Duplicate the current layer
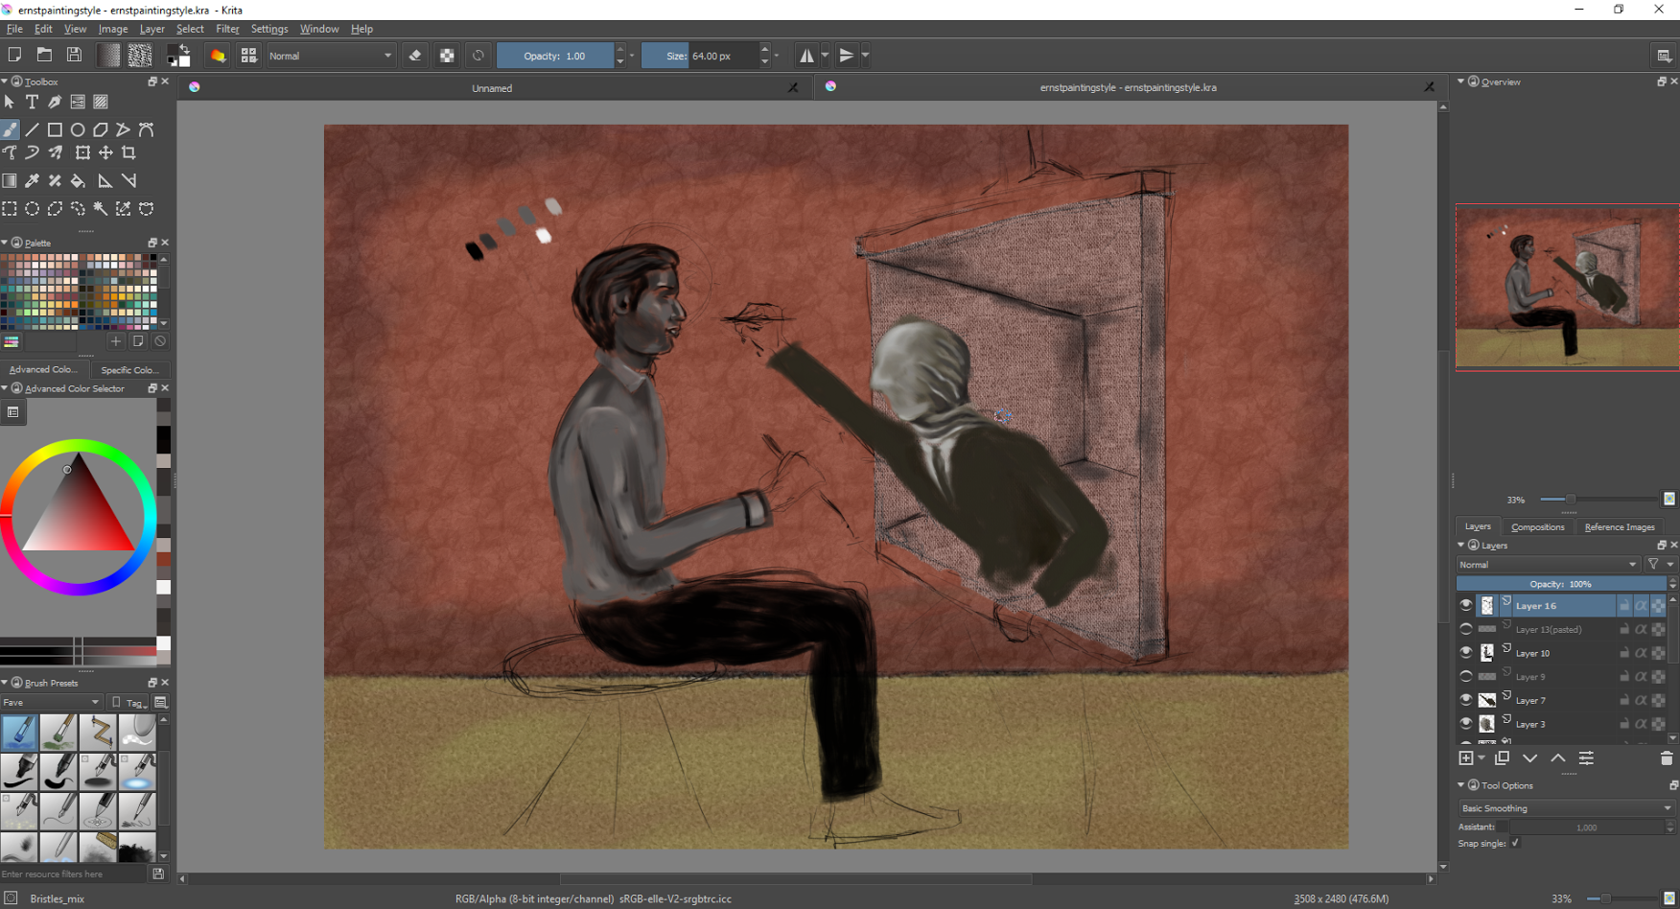Screen dimensions: 1680x909 pyautogui.click(x=1502, y=758)
